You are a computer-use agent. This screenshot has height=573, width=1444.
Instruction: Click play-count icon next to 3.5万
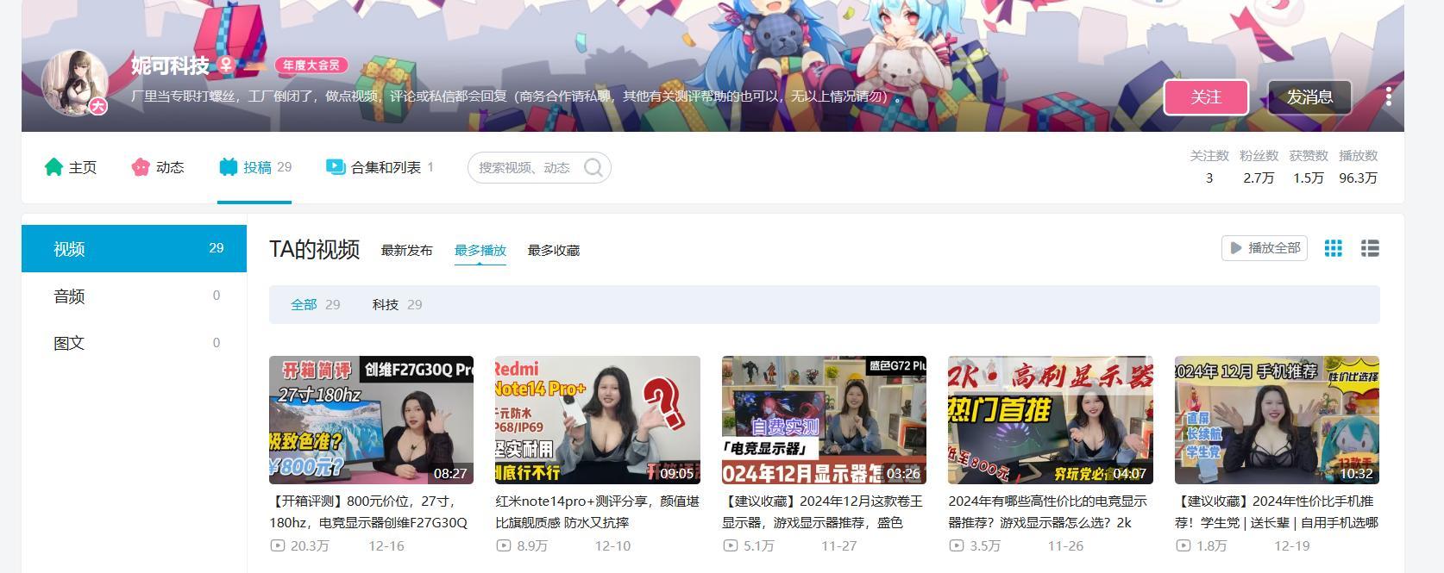click(957, 545)
